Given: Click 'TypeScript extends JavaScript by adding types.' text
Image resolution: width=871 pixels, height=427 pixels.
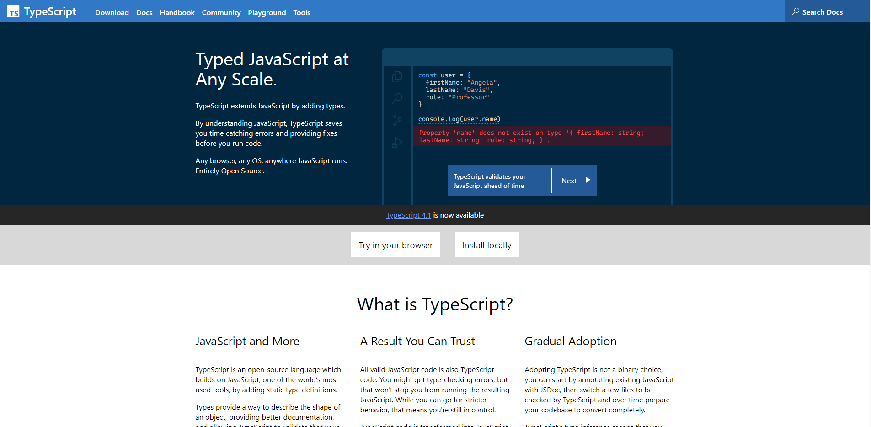Looking at the screenshot, I should (270, 106).
